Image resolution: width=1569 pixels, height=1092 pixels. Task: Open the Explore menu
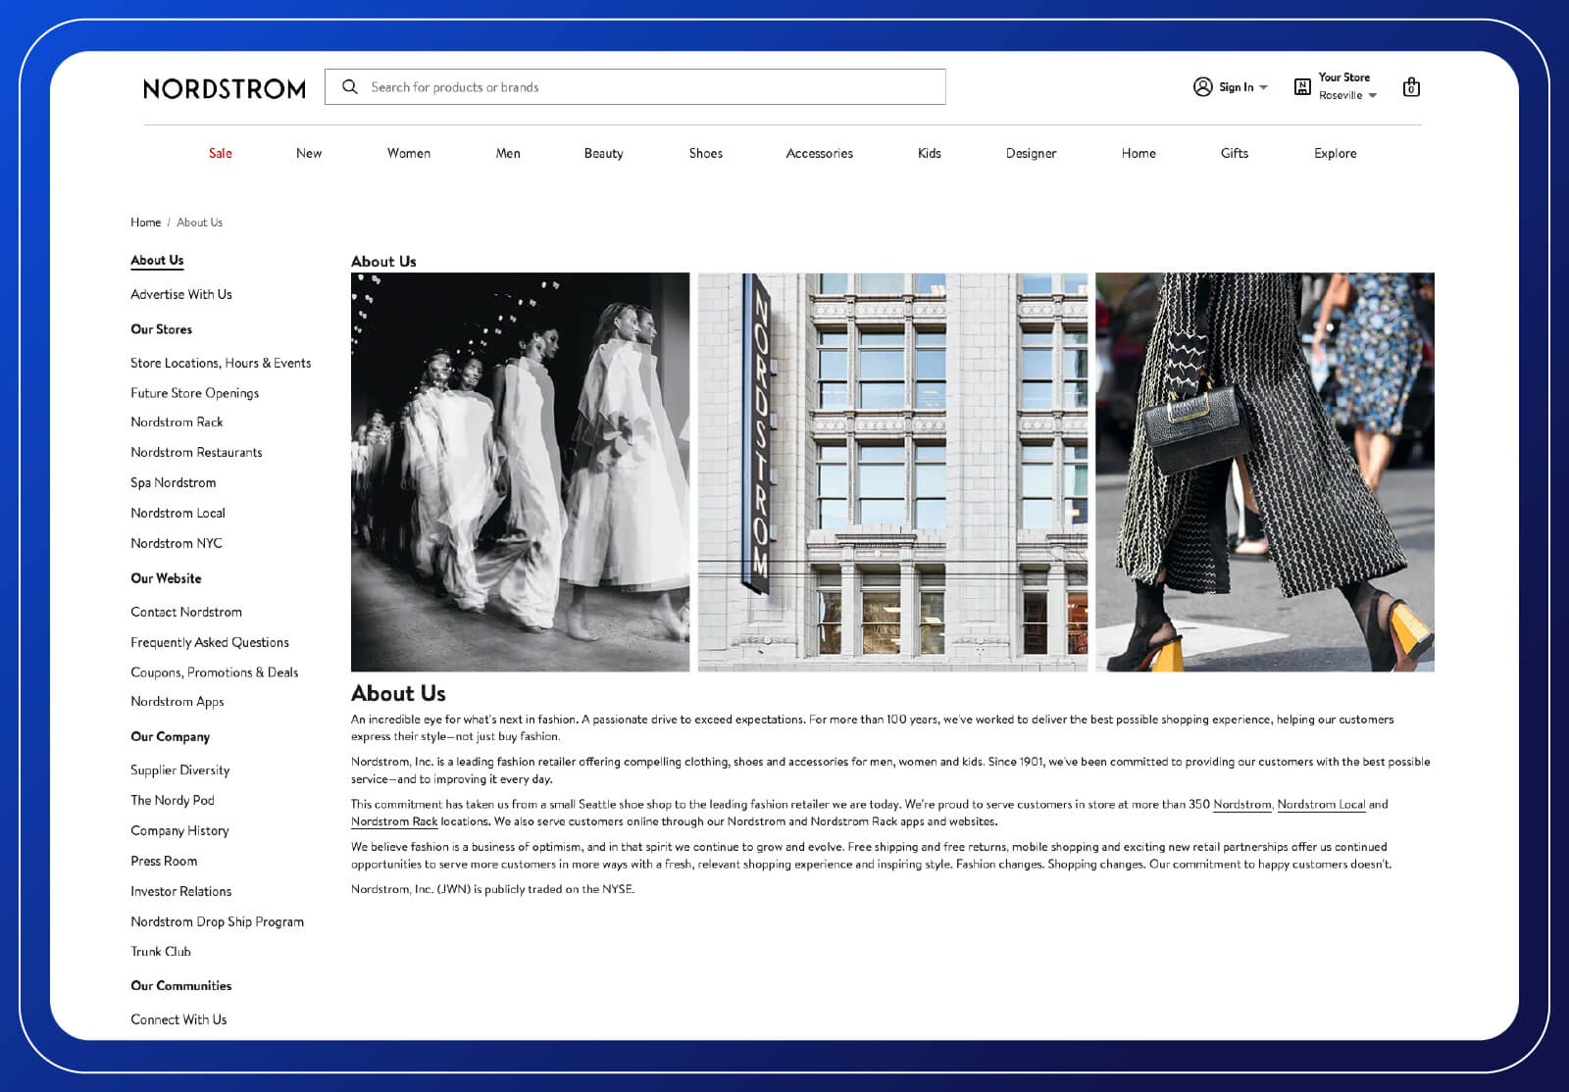tap(1334, 153)
